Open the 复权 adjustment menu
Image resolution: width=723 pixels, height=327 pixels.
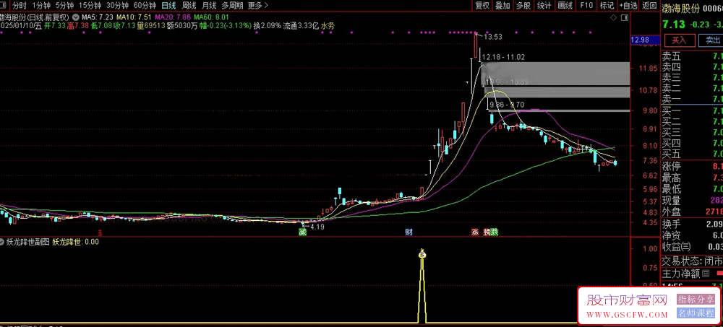click(482, 6)
